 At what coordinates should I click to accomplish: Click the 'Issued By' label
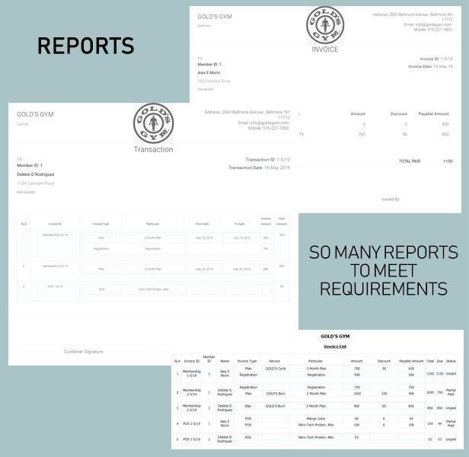(390, 200)
